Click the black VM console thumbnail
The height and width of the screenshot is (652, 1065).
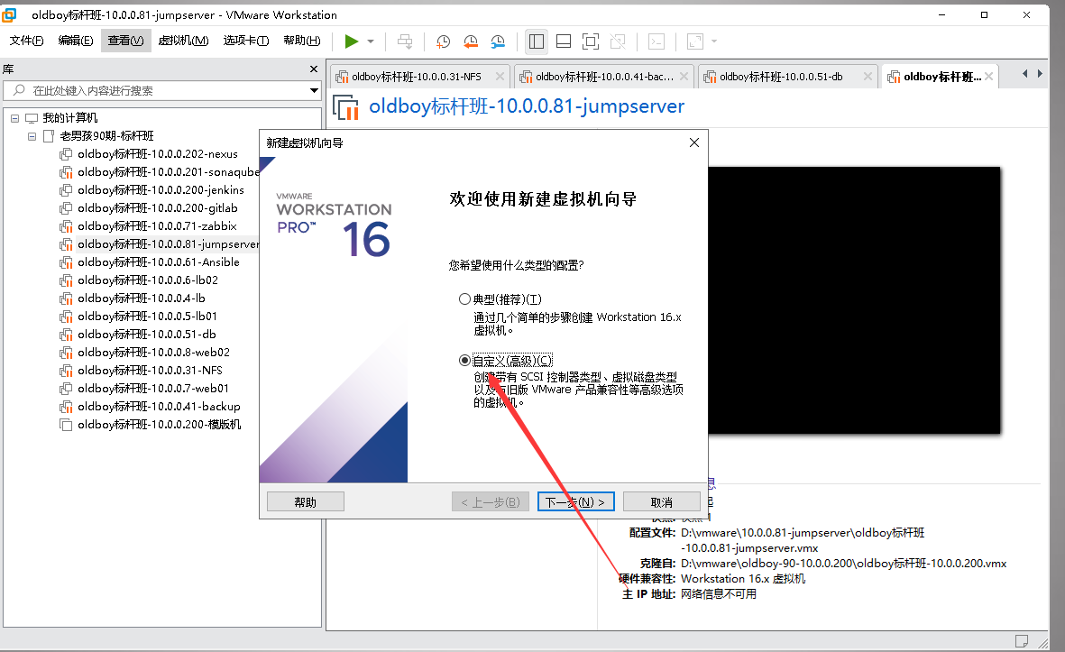pos(854,300)
